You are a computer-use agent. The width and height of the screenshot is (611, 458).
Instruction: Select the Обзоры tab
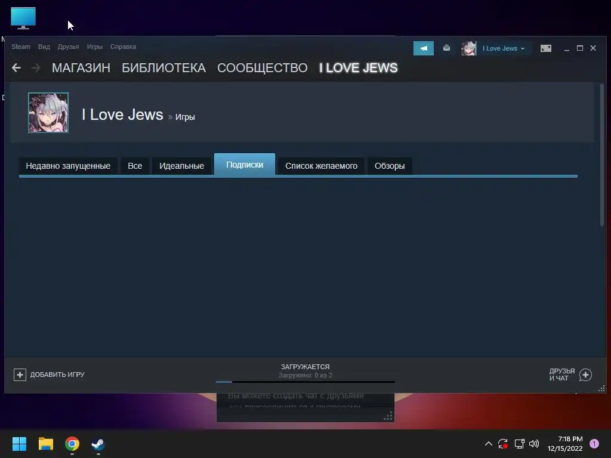pyautogui.click(x=390, y=166)
